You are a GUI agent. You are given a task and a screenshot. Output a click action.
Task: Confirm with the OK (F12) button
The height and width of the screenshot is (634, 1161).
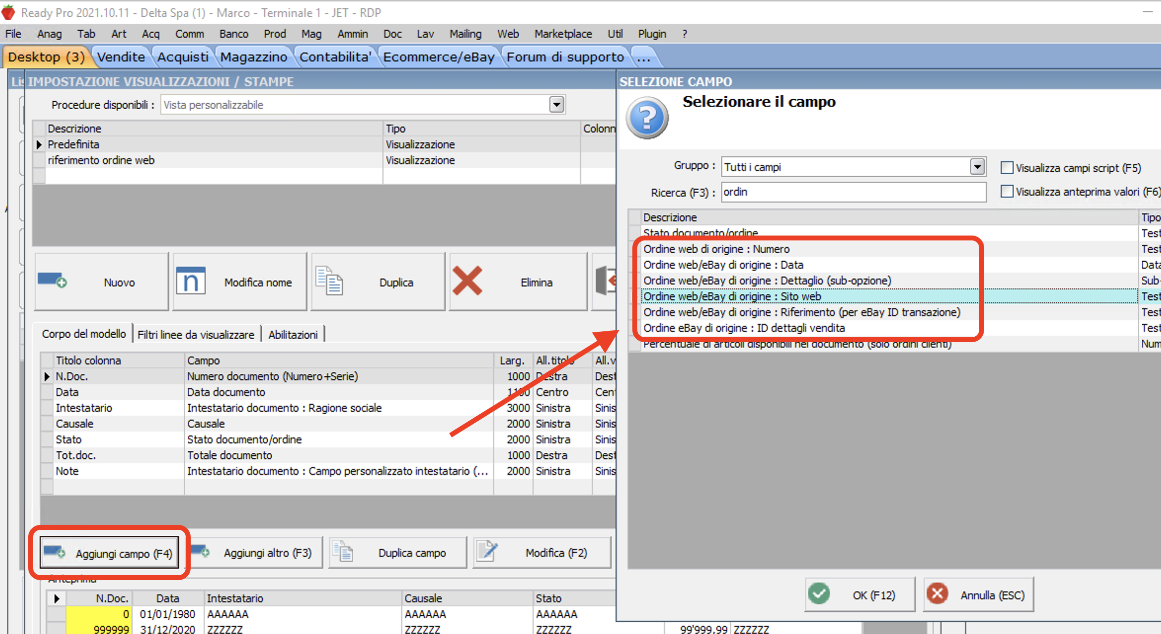860,594
